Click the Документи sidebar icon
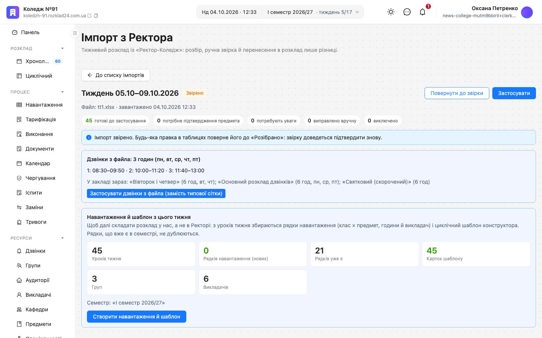542x338 pixels. [19, 149]
